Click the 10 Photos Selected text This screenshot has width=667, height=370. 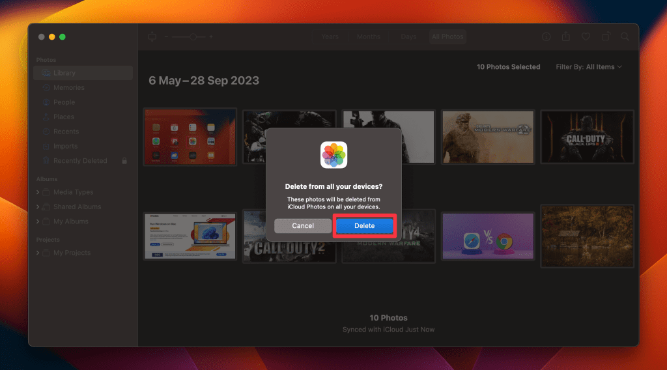[x=508, y=67]
